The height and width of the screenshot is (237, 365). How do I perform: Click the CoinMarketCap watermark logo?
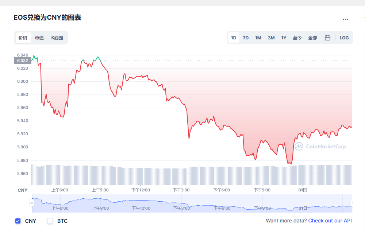[320, 146]
